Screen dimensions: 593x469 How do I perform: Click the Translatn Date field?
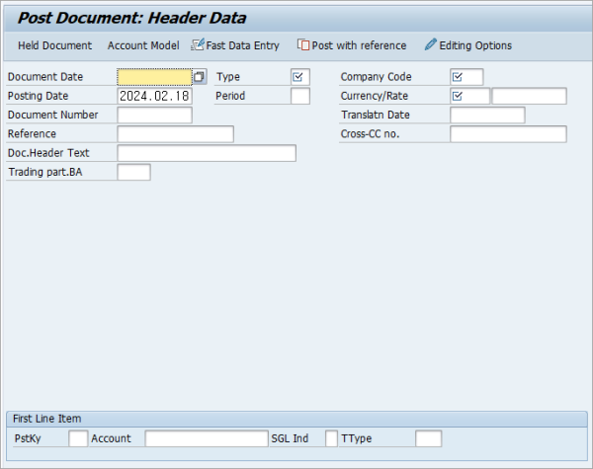[487, 115]
